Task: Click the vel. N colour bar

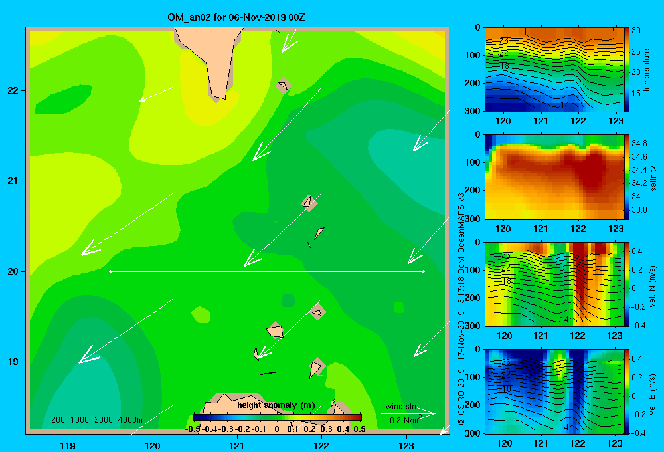Action: click(x=627, y=284)
